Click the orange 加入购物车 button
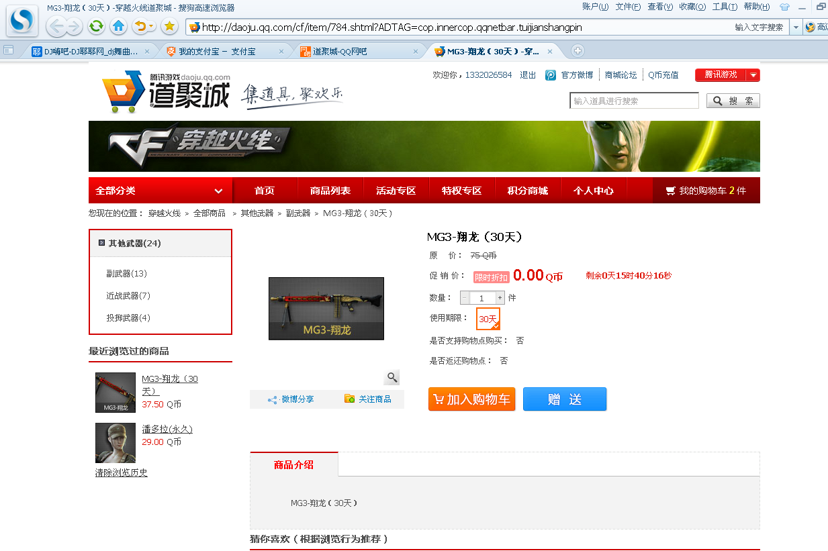Image resolution: width=828 pixels, height=551 pixels. tap(471, 399)
